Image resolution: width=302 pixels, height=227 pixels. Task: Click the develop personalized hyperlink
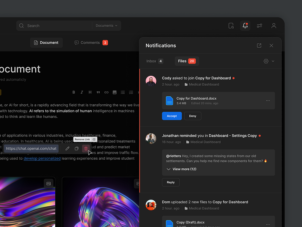point(42,158)
